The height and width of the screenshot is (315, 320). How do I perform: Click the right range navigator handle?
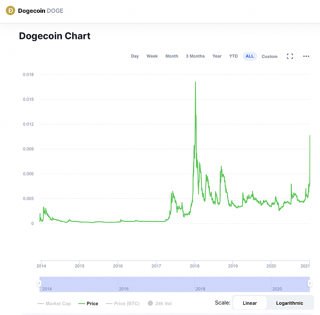coord(310,283)
